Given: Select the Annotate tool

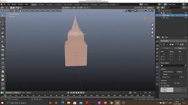Looking at the screenshot, I should point(3,42).
